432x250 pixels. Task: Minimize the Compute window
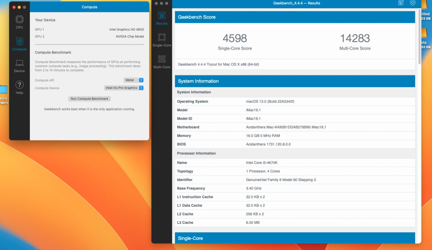[x=19, y=7]
